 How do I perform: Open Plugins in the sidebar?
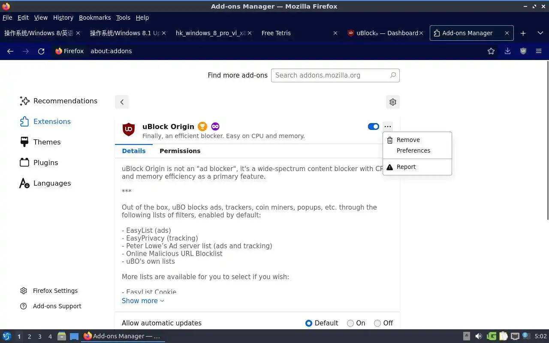click(39, 163)
